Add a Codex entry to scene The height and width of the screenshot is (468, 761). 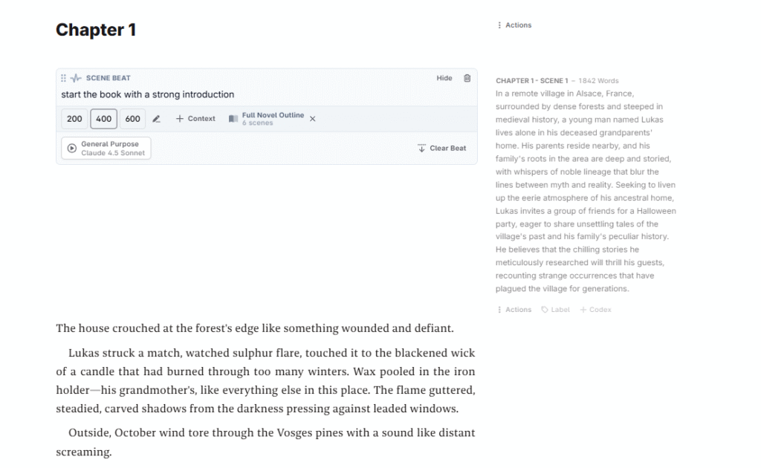pos(595,310)
